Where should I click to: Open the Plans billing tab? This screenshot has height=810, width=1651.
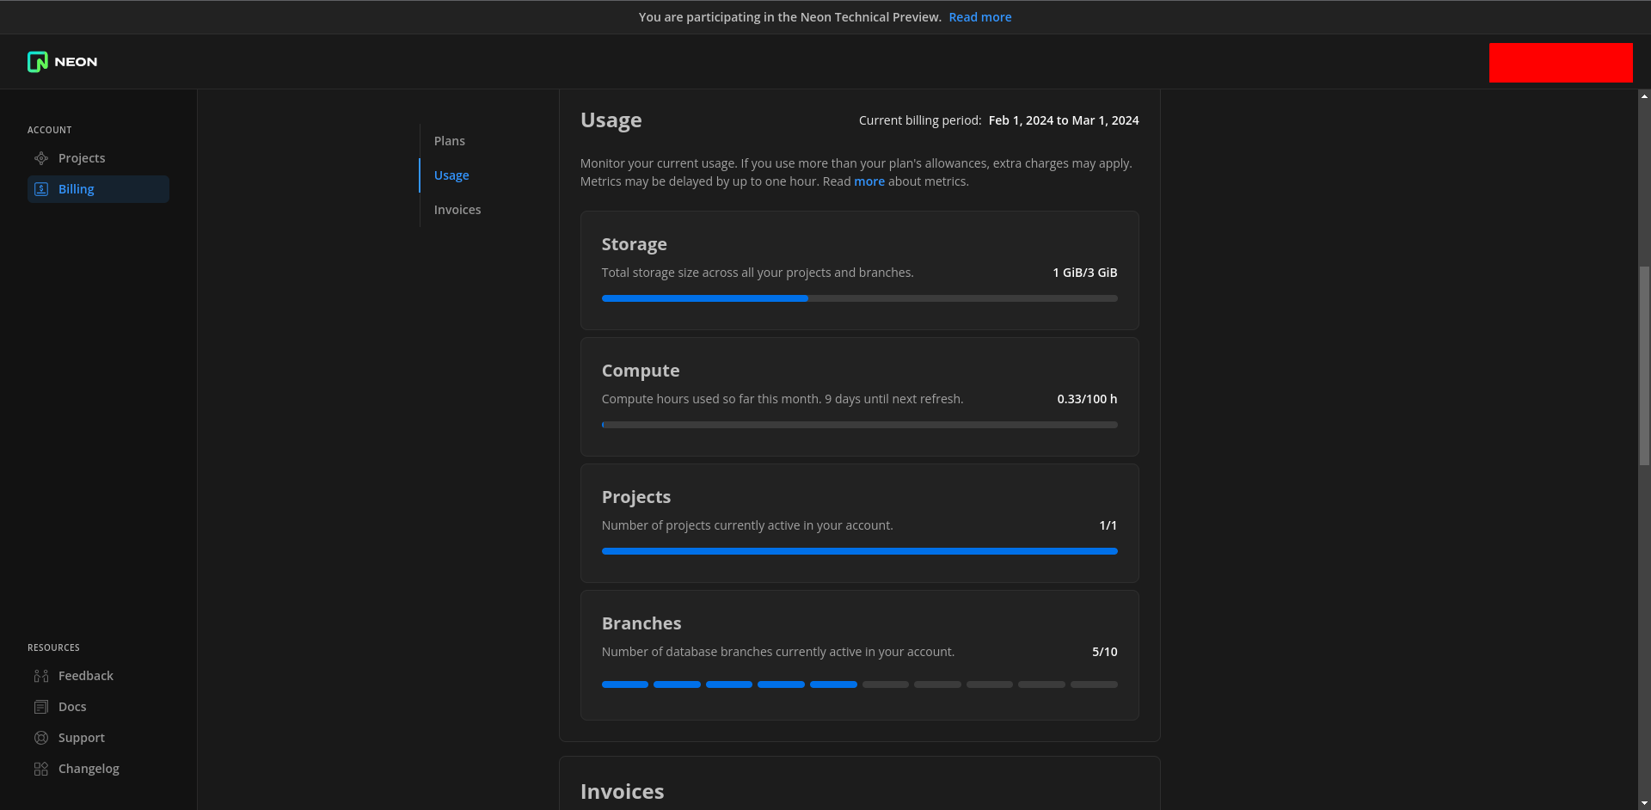[449, 141]
